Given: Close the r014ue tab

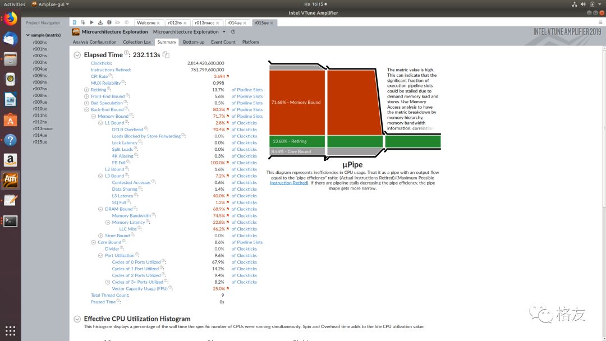Looking at the screenshot, I should [x=245, y=23].
